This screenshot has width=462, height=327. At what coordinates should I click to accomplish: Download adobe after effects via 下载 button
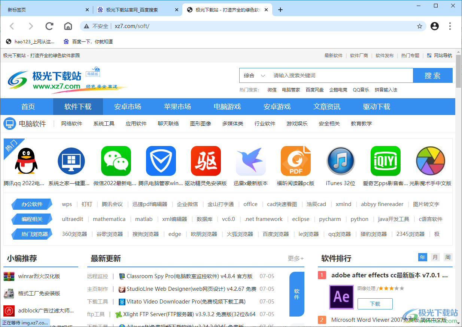click(375, 304)
